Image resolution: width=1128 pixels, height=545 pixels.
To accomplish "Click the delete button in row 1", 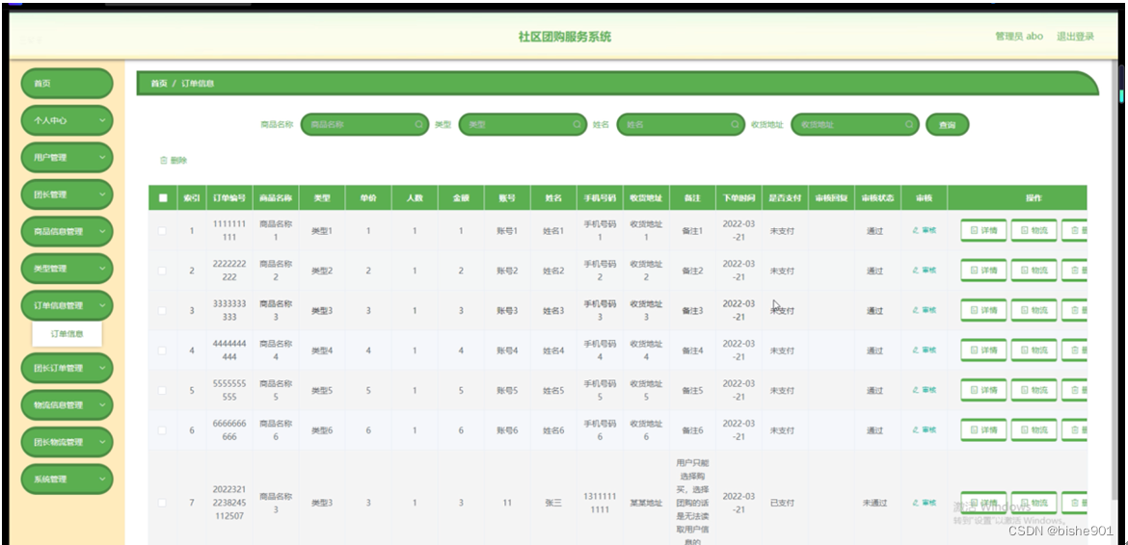I will tap(1075, 230).
